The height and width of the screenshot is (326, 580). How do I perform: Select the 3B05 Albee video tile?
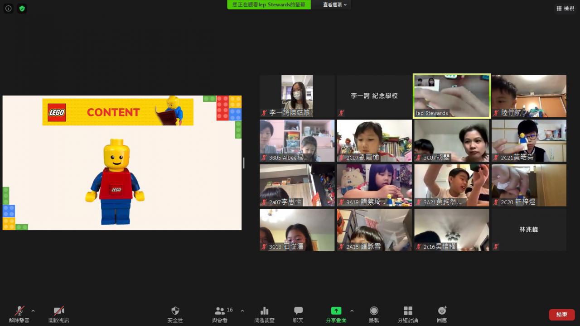coord(297,140)
